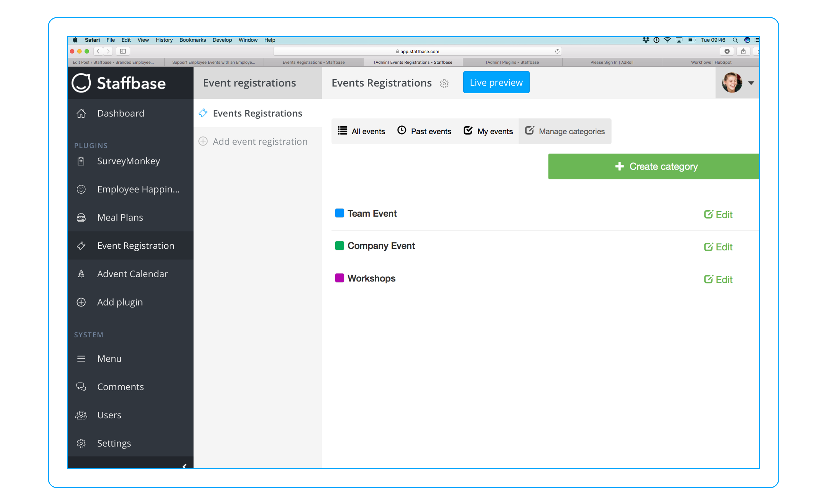Click the Menu hamburger icon in System
Image resolution: width=822 pixels, height=503 pixels.
pos(81,359)
